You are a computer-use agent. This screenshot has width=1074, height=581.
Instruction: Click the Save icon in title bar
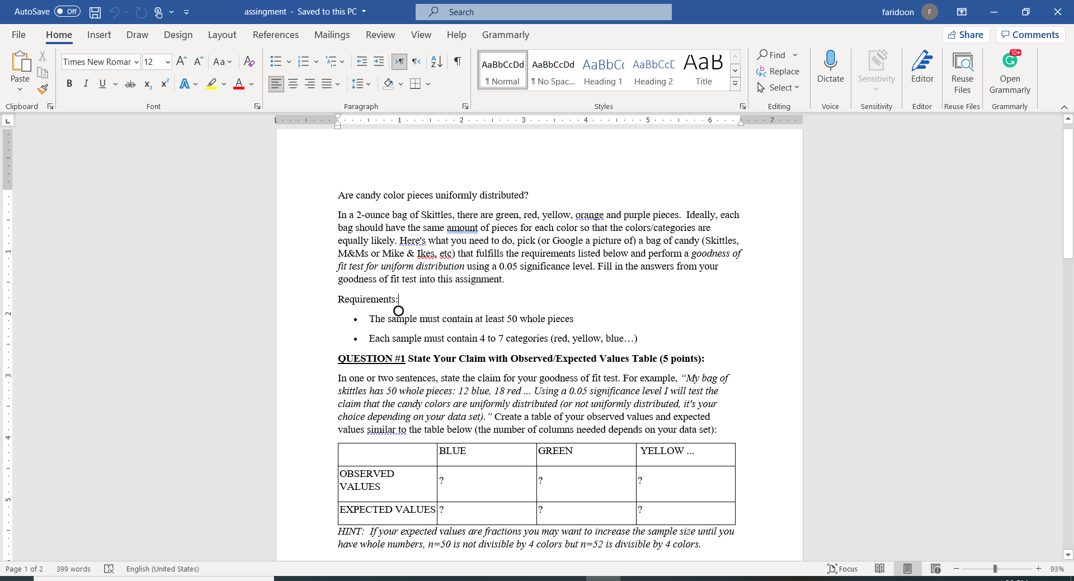click(95, 12)
